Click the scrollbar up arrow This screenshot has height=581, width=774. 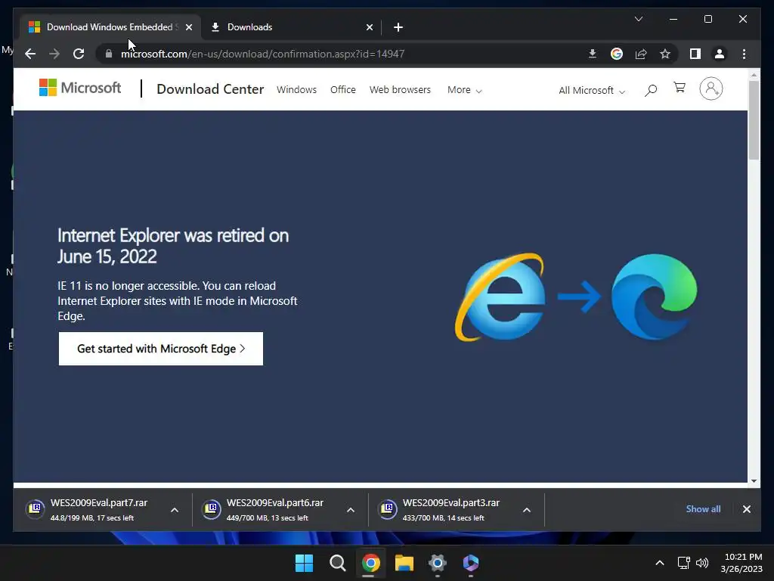click(754, 75)
